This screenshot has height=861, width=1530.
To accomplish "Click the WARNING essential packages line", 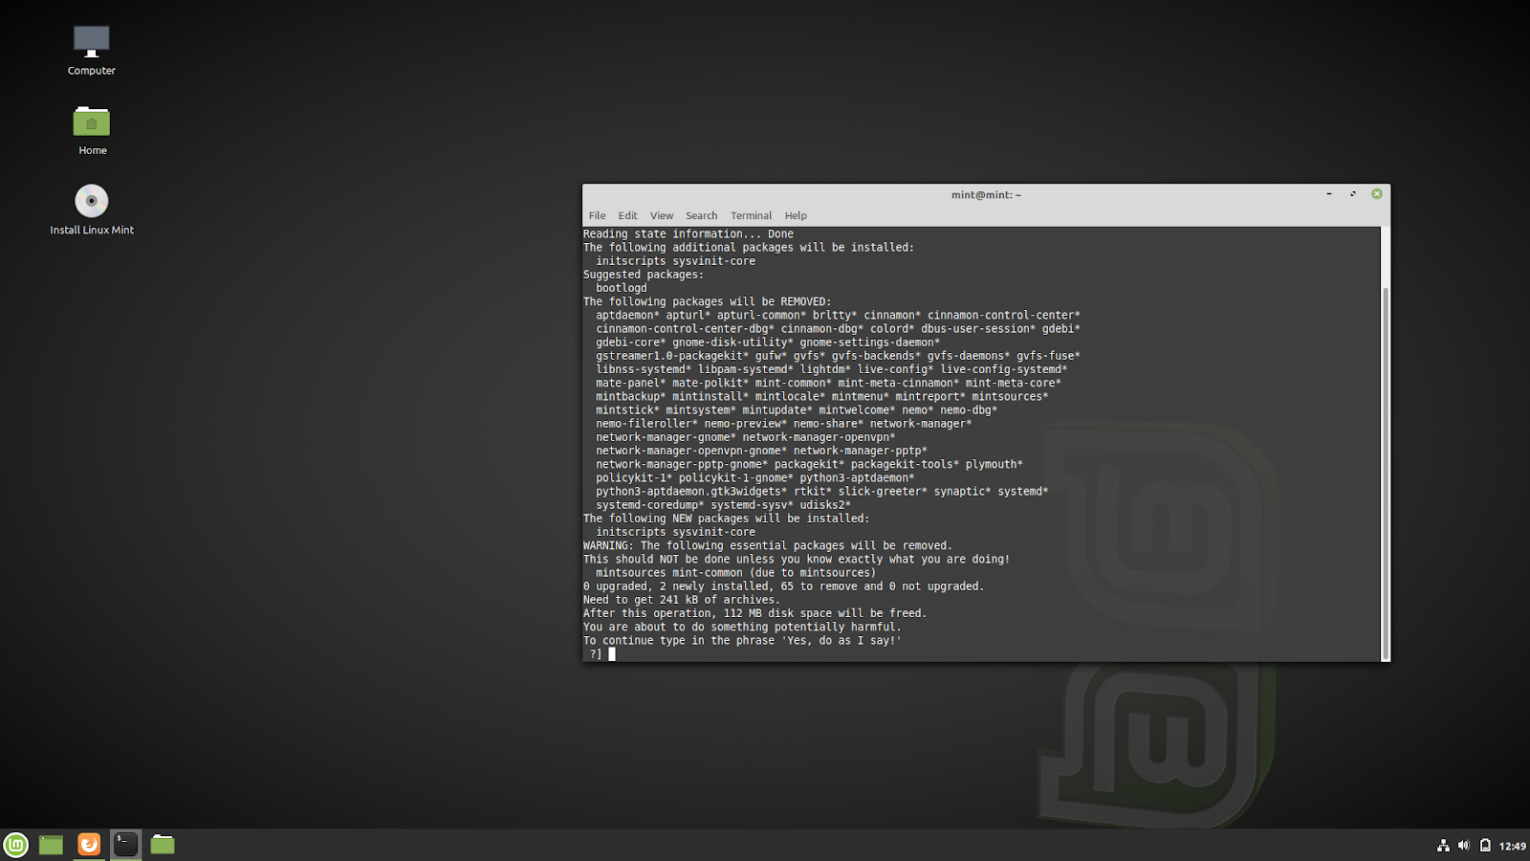I will 768,546.
